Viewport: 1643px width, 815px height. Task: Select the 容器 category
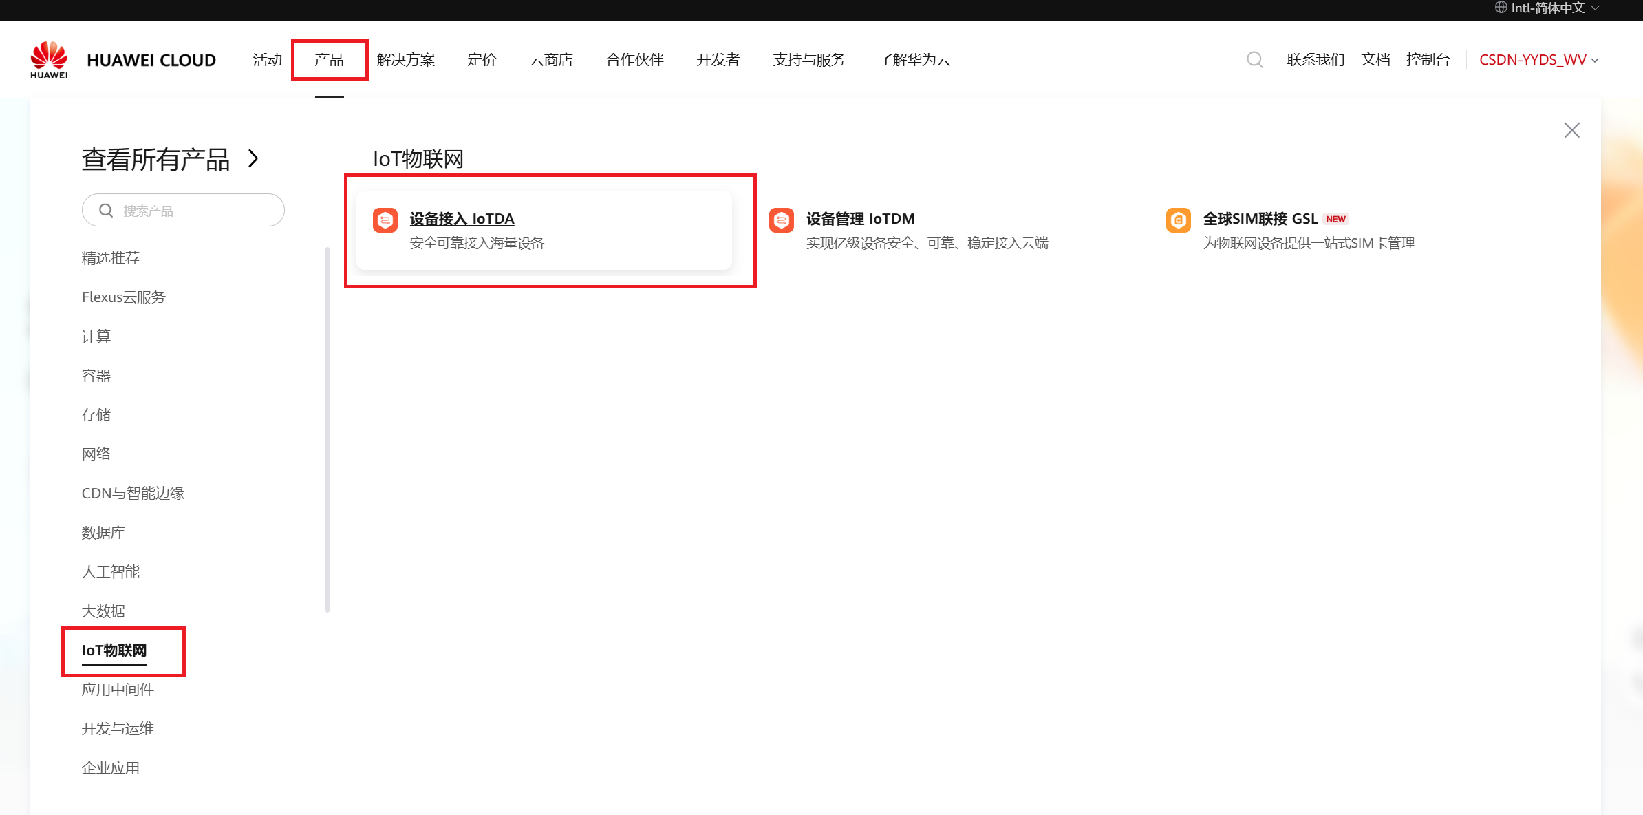pyautogui.click(x=96, y=376)
